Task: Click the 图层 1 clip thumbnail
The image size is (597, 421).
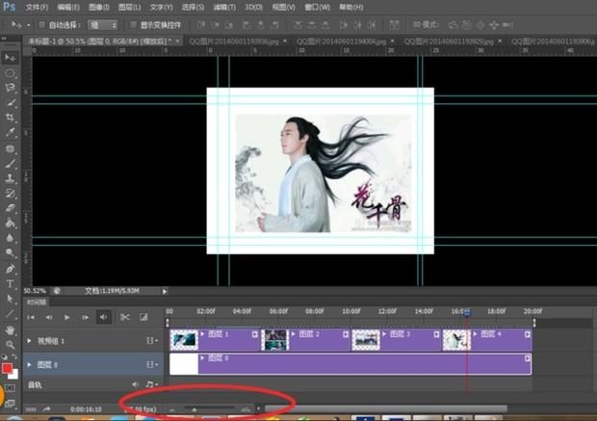Action: pos(184,339)
